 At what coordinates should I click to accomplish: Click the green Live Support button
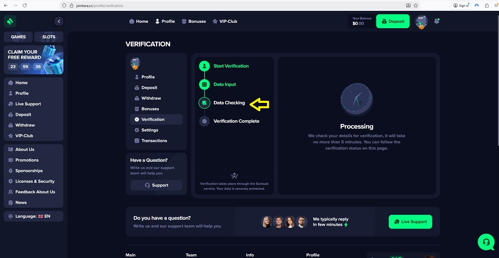coord(410,221)
